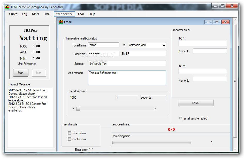Click the send interval right arrow
245x159 pixels.
click(x=155, y=109)
